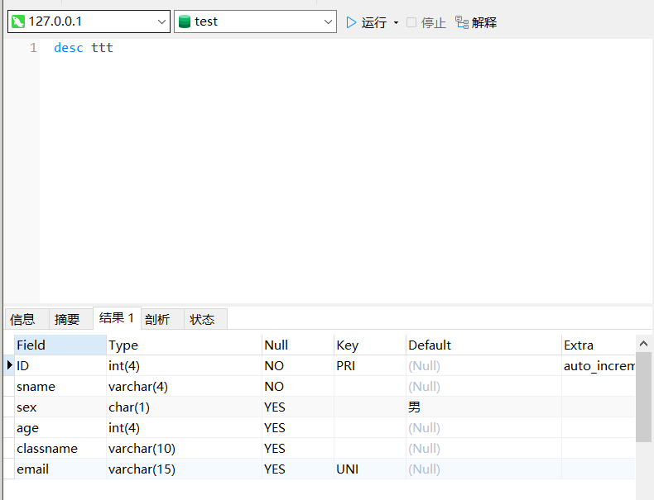This screenshot has width=654, height=500.
Task: Open the Run button's dropdown arrow
Action: (x=396, y=22)
